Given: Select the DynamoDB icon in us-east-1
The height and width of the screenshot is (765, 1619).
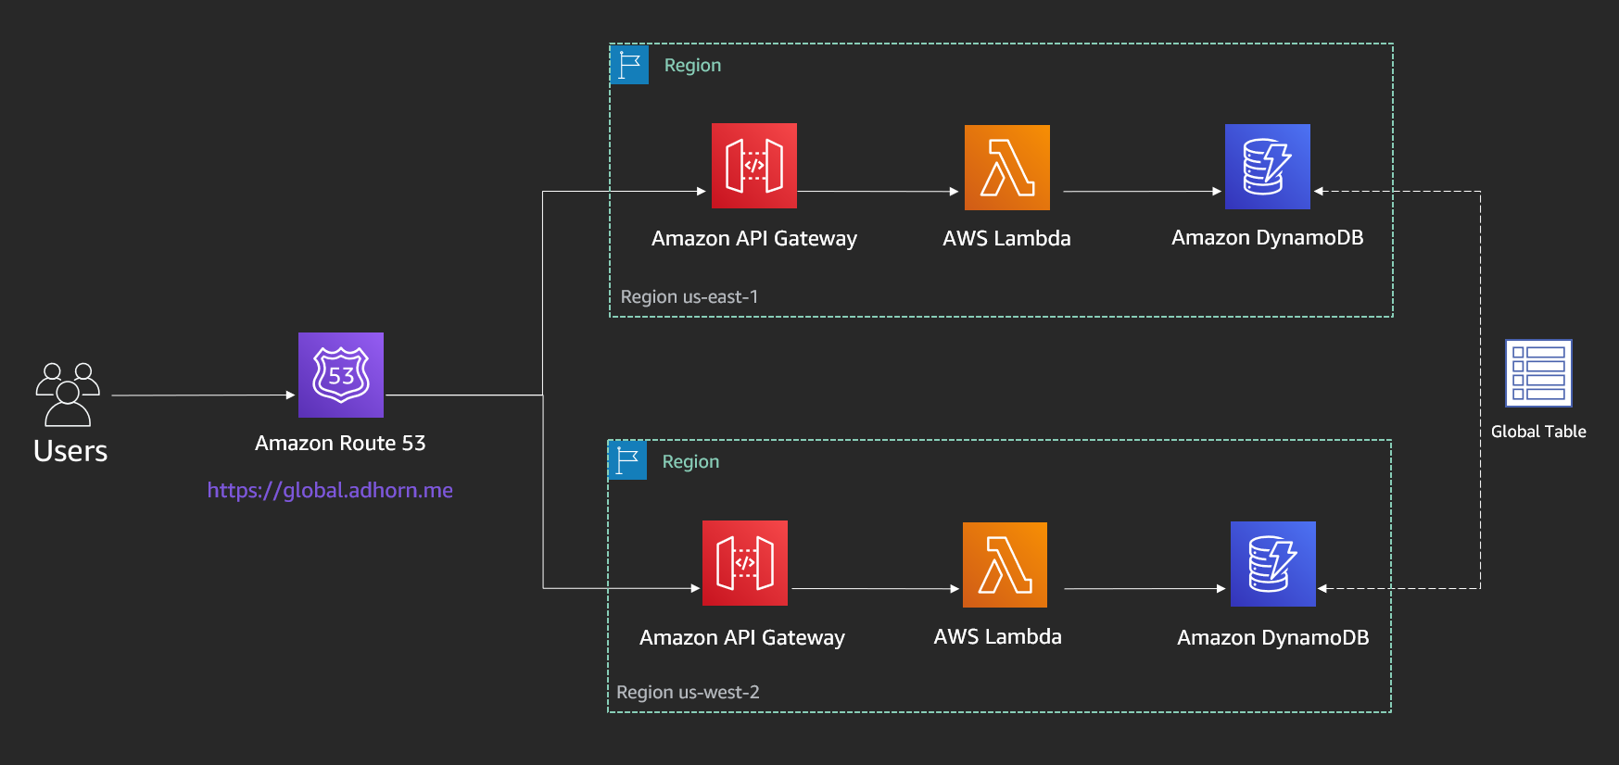Looking at the screenshot, I should (1268, 167).
